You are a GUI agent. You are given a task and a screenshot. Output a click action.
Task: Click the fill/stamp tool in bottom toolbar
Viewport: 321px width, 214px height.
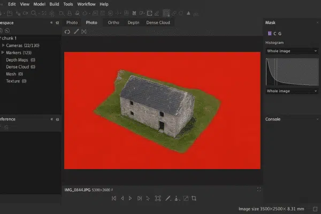point(177,198)
